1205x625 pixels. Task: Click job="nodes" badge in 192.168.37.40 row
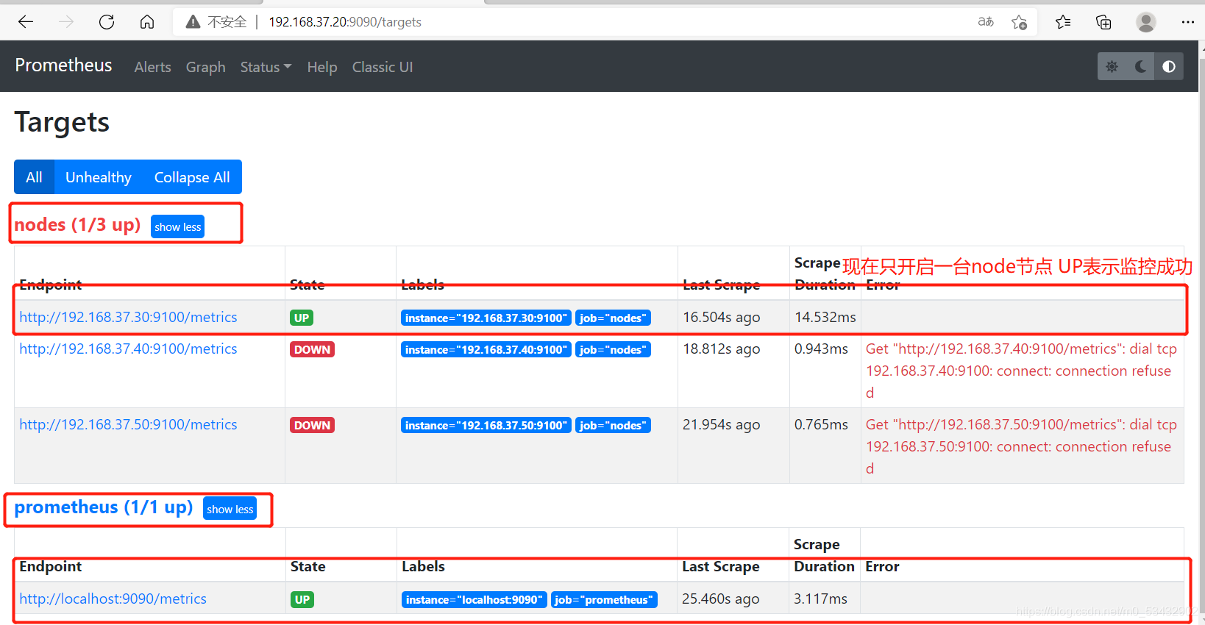(613, 349)
